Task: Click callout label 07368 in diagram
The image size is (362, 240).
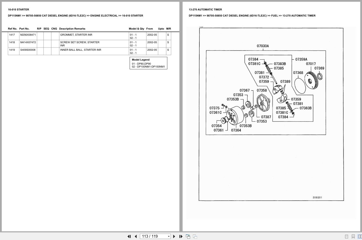Action: tap(298, 73)
